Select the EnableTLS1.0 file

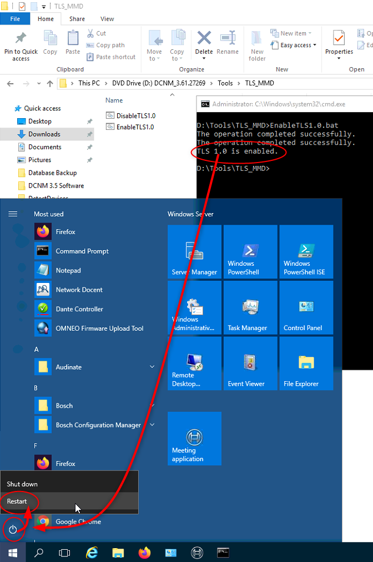[130, 127]
